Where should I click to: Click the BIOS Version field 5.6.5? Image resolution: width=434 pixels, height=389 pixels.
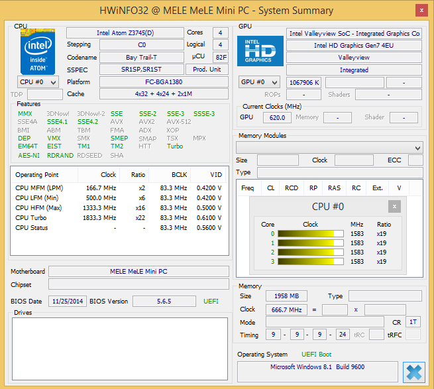164,302
